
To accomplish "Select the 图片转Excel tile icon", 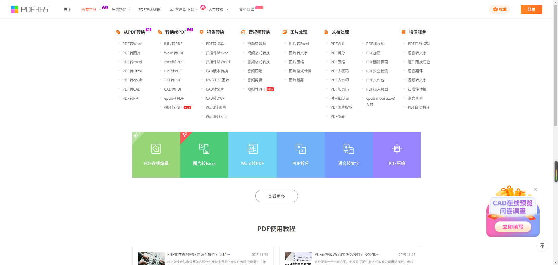I will click(204, 149).
